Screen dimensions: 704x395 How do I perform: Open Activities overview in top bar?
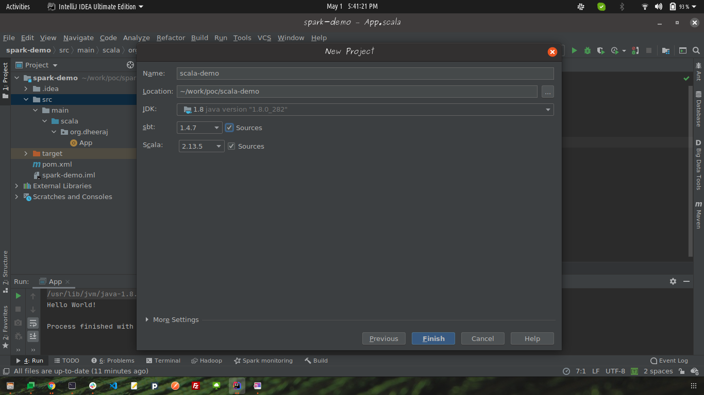click(x=18, y=7)
